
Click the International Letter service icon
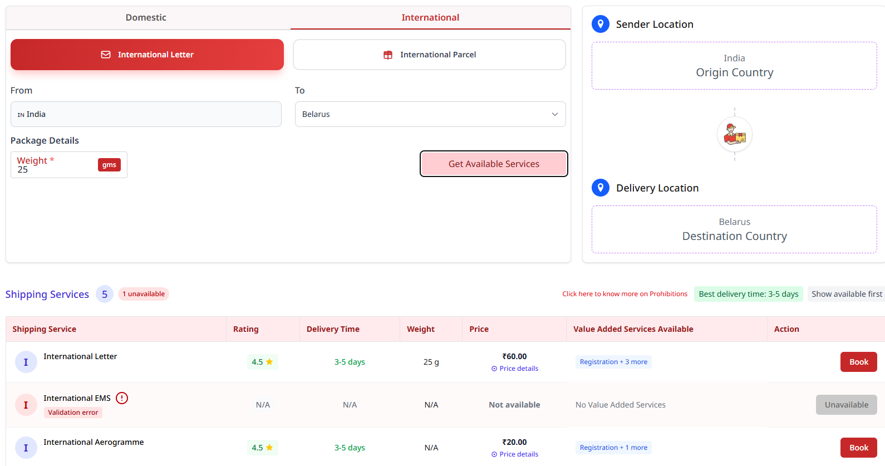coord(26,362)
